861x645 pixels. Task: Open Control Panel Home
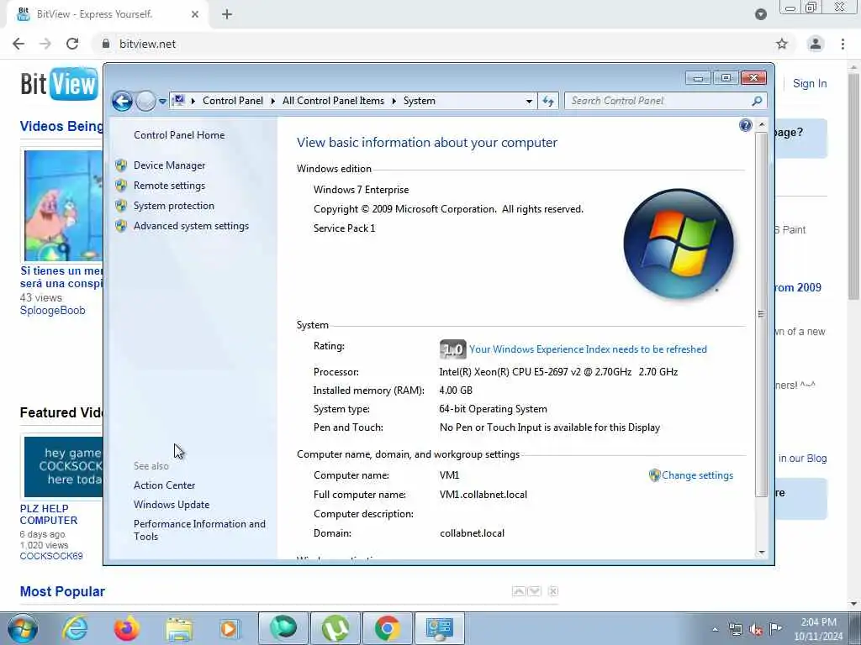[179, 135]
